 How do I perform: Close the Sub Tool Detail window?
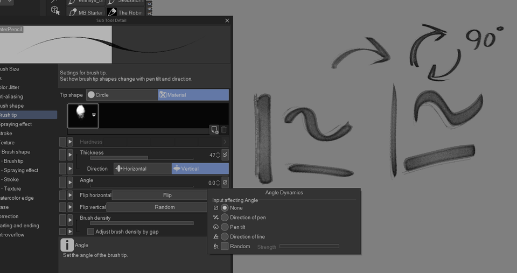227,20
